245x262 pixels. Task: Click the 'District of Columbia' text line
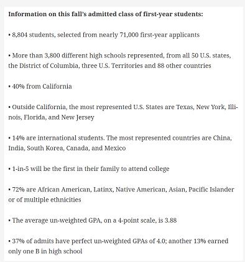(x=109, y=65)
